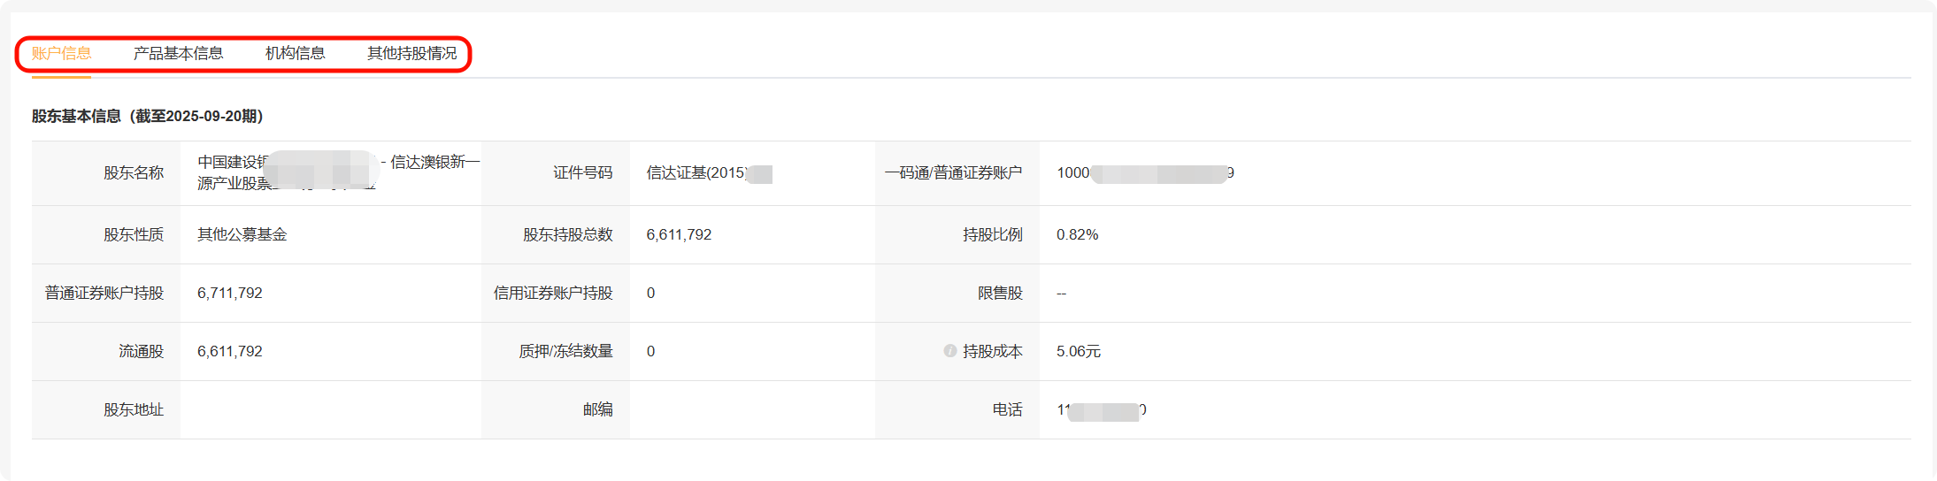Click the info icon beside 持股成本
The width and height of the screenshot is (1937, 481).
pos(949,351)
